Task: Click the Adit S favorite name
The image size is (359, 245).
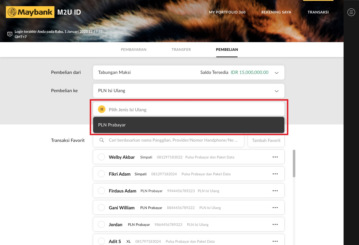Action: click(x=115, y=241)
